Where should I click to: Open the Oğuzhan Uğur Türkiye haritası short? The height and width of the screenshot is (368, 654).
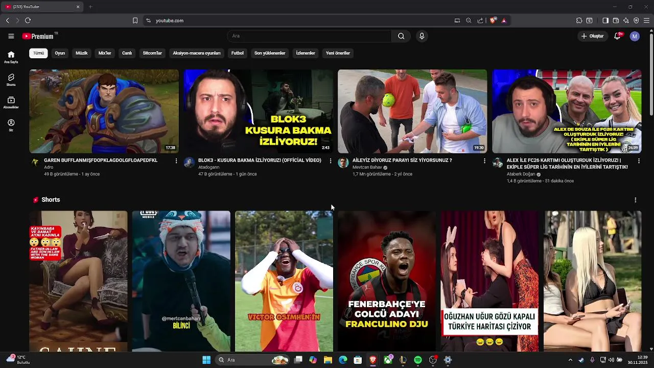pyautogui.click(x=489, y=281)
